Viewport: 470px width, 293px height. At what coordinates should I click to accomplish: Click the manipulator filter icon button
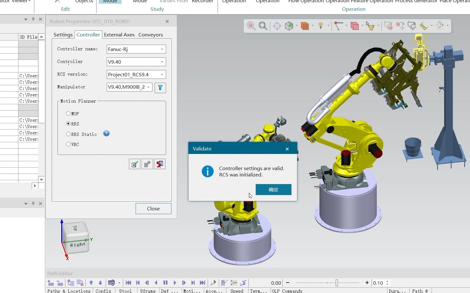pos(160,87)
